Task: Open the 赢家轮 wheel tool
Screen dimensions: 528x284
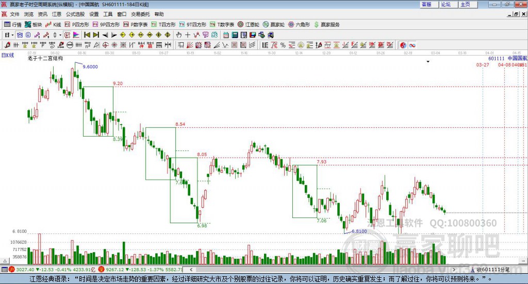Action: click(274, 25)
